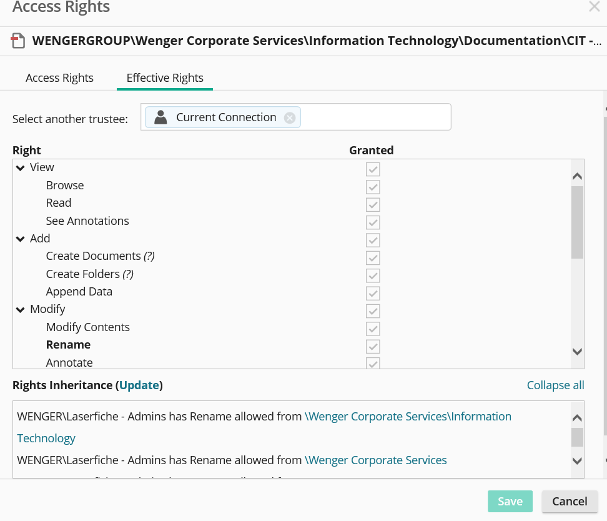Collapse the View rights group
The image size is (607, 521).
coord(21,168)
